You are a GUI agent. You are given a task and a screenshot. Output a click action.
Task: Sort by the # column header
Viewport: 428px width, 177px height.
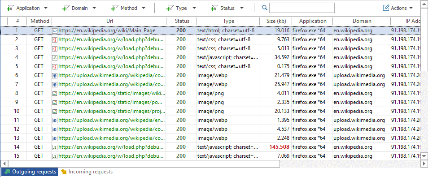(x=17, y=21)
